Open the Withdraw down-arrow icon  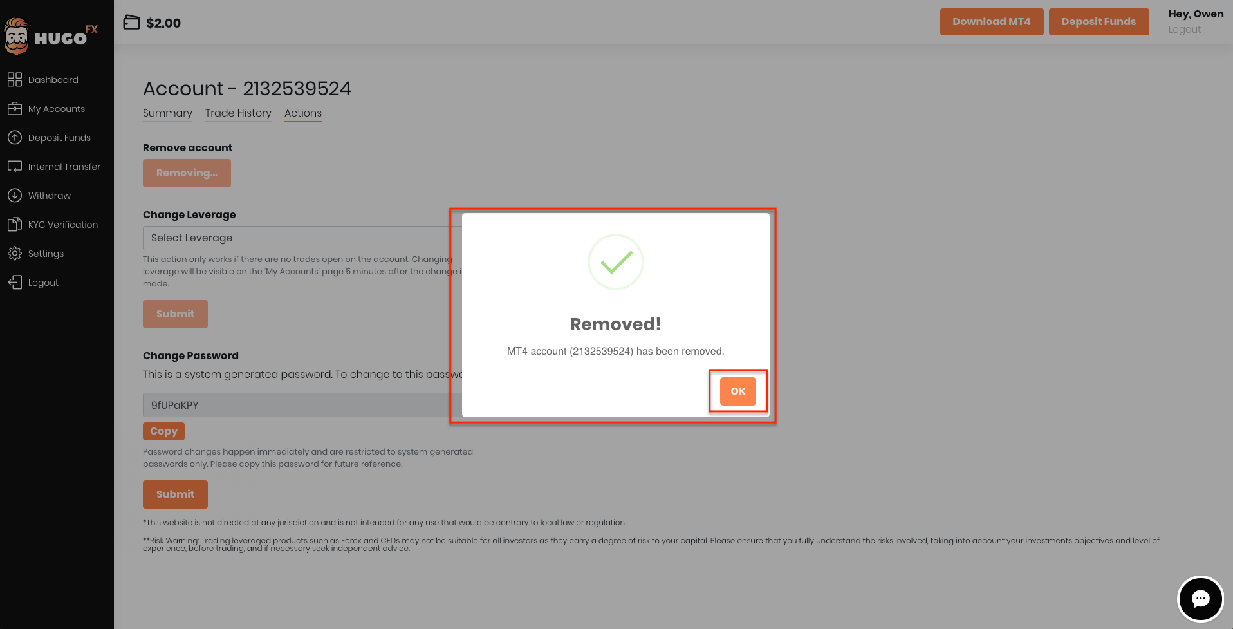pyautogui.click(x=15, y=196)
